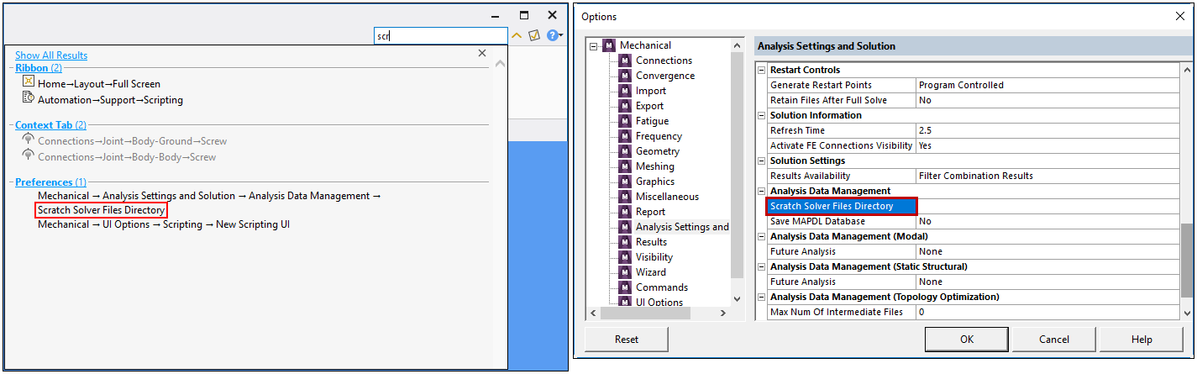Image resolution: width=1197 pixels, height=374 pixels.
Task: Collapse Analysis Data Management (Modal) section
Action: [x=762, y=236]
